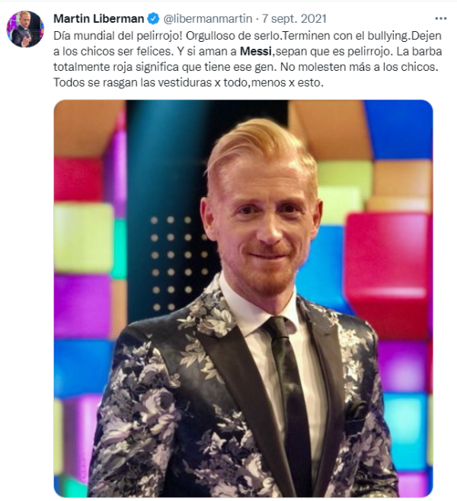The width and height of the screenshot is (457, 501).
Task: Click the large red cube in photo background
Action: [388, 275]
